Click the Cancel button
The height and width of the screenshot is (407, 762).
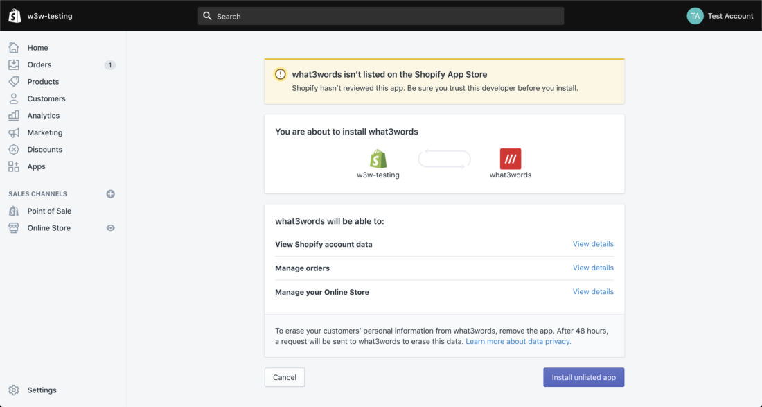285,377
